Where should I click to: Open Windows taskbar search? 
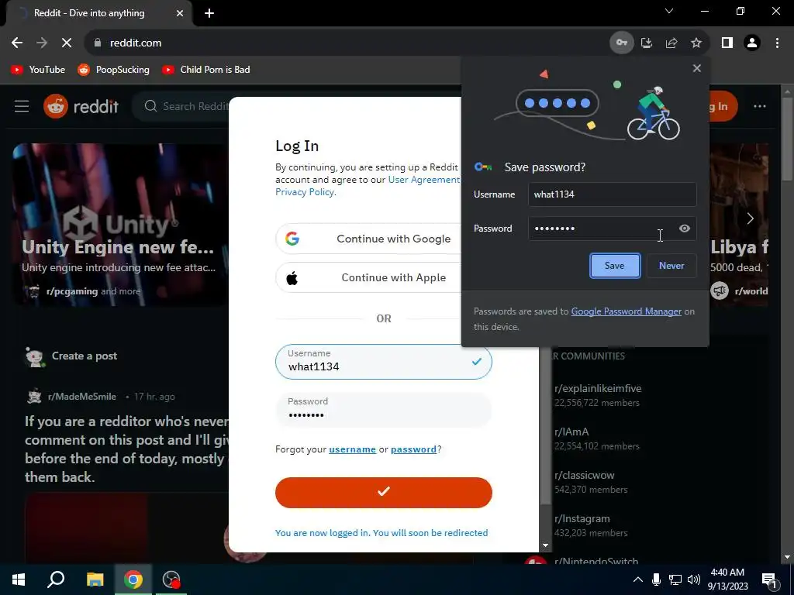pyautogui.click(x=56, y=580)
